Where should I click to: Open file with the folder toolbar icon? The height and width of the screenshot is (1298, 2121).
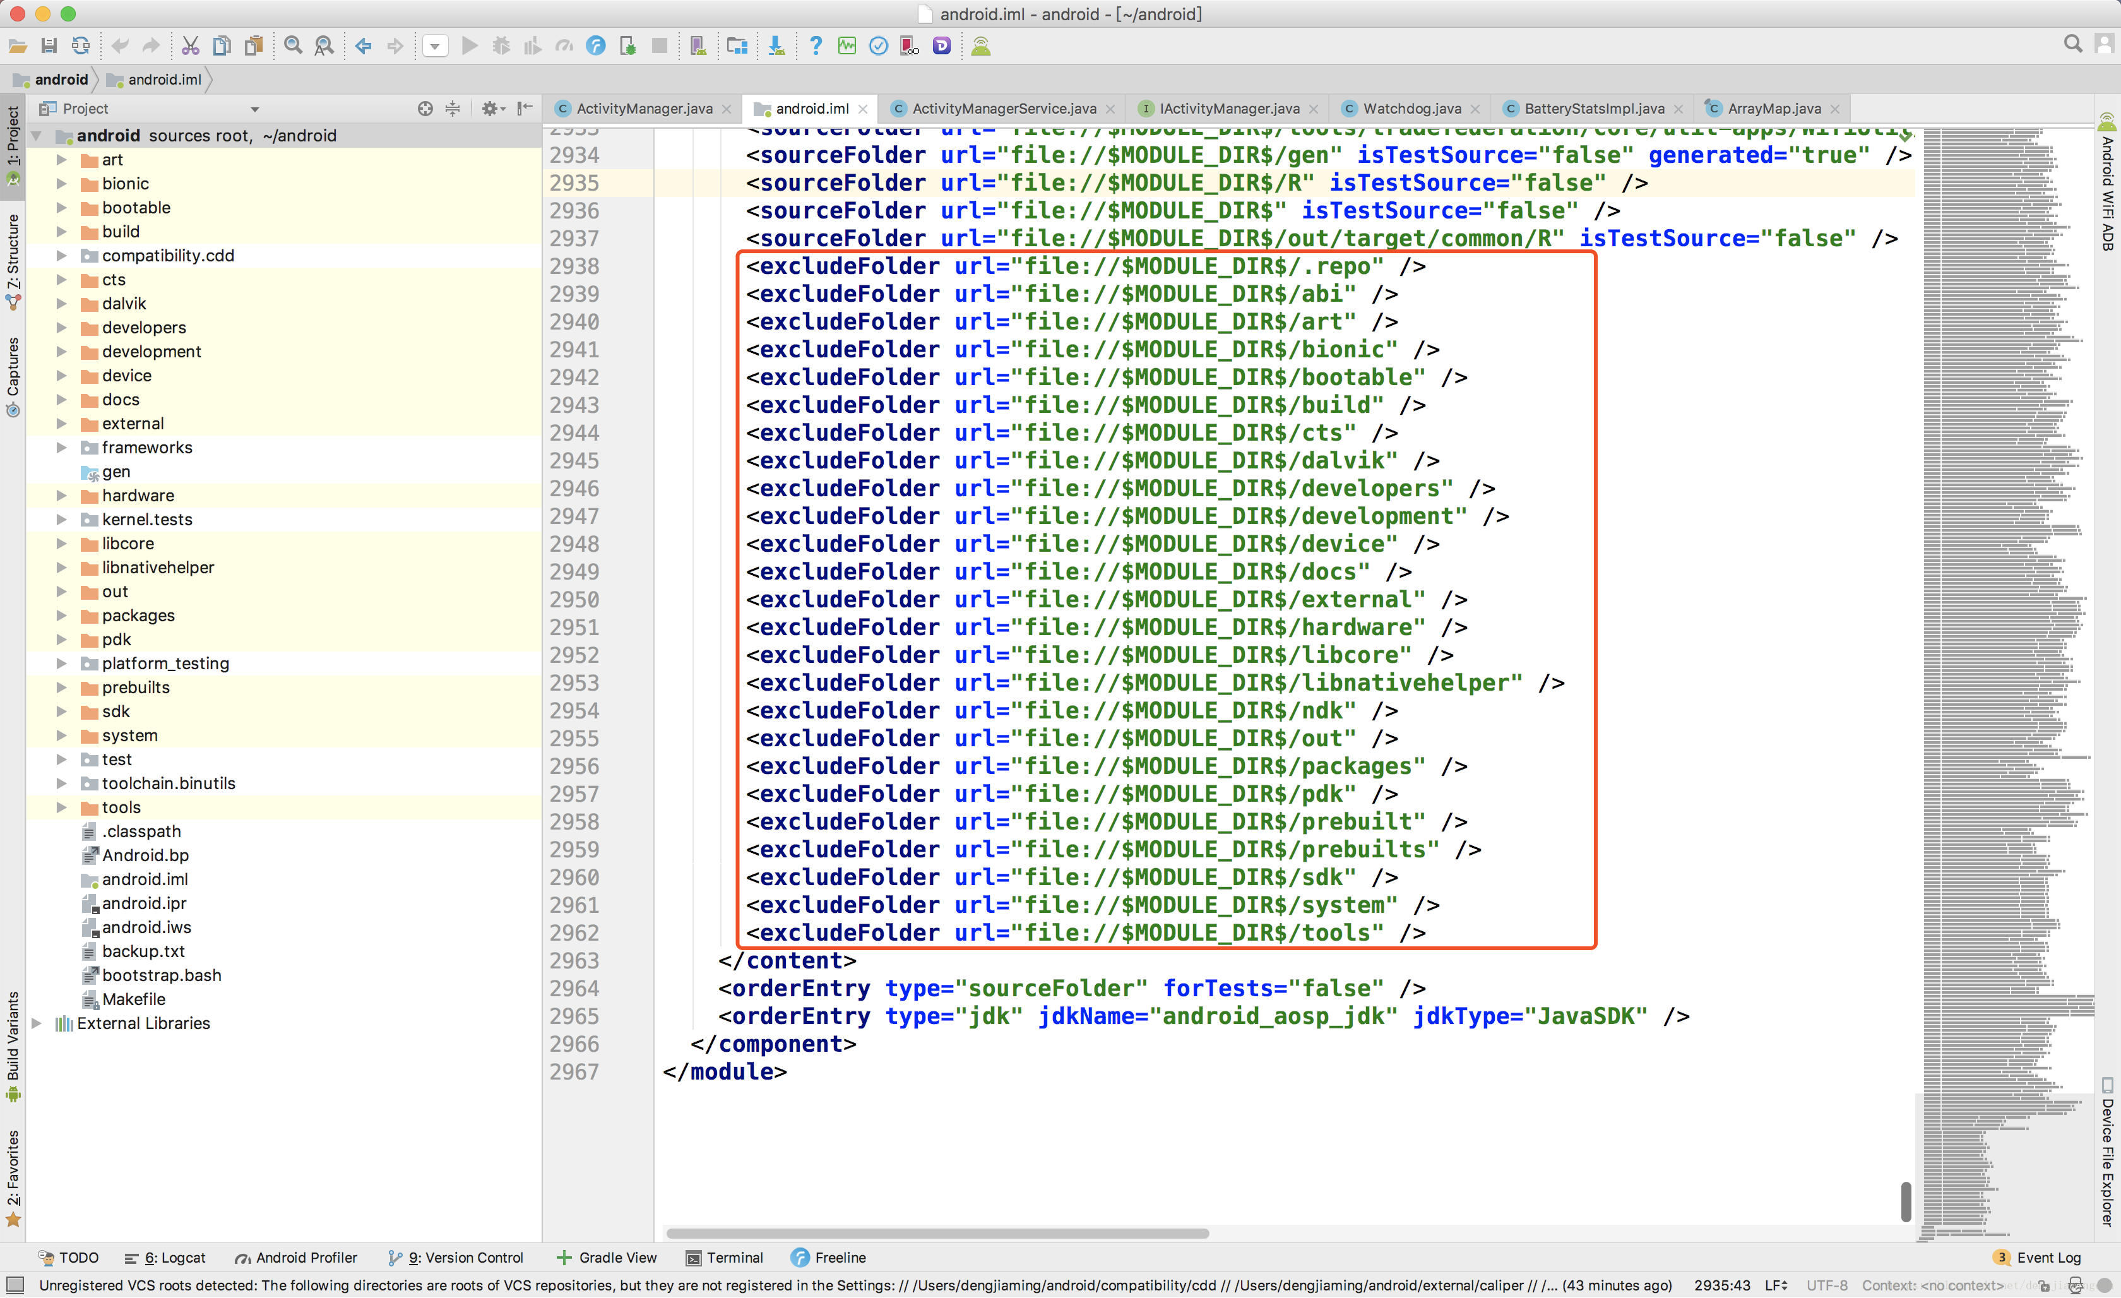17,45
